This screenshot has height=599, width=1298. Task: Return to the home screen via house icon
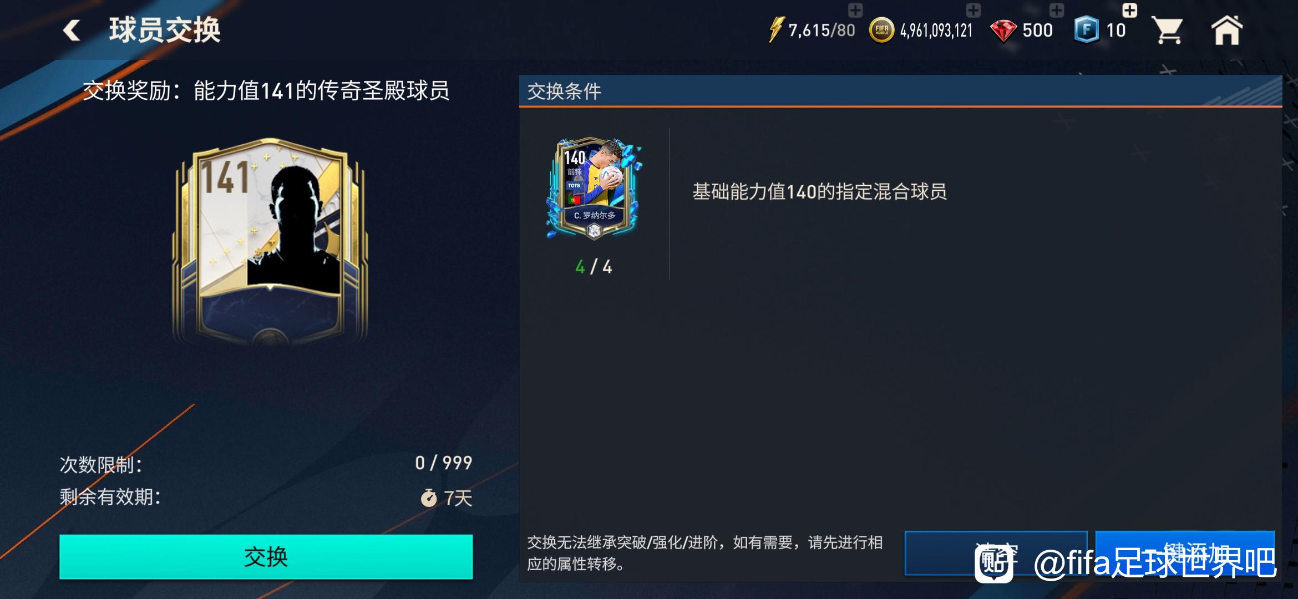[1226, 30]
